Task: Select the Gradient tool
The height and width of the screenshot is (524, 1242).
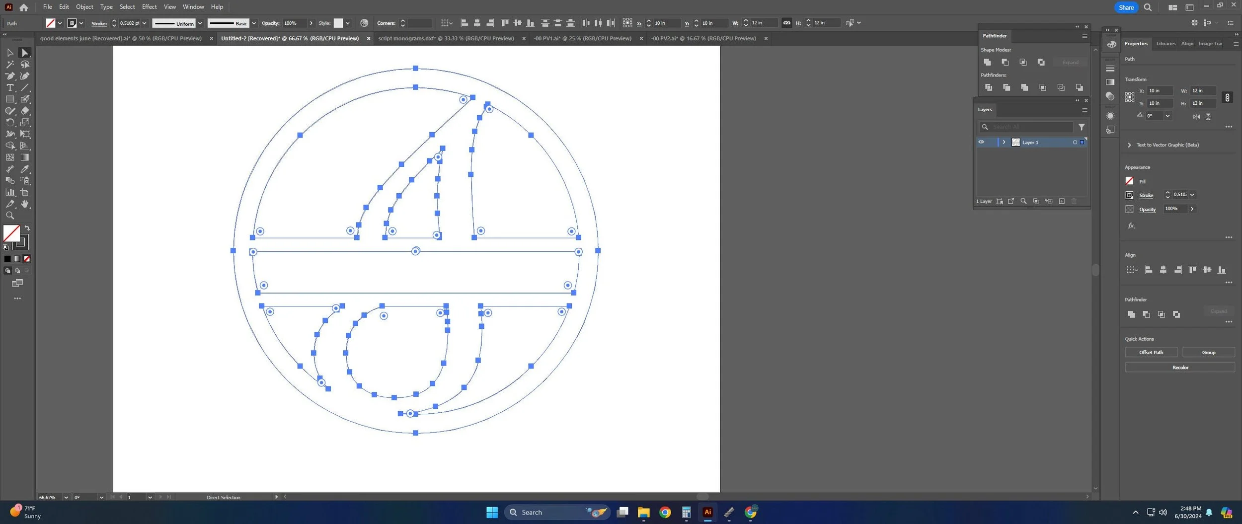Action: (x=25, y=157)
